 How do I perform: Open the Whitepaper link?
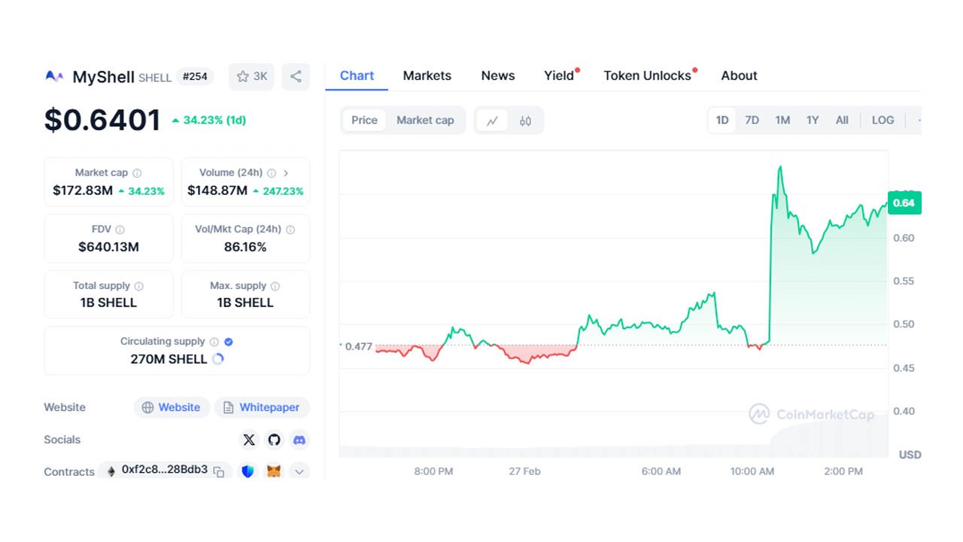coord(262,407)
